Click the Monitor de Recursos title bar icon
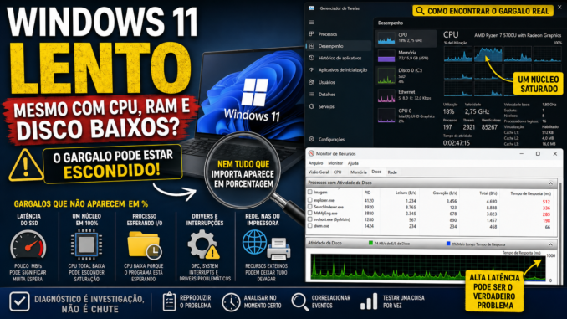 tap(311, 153)
